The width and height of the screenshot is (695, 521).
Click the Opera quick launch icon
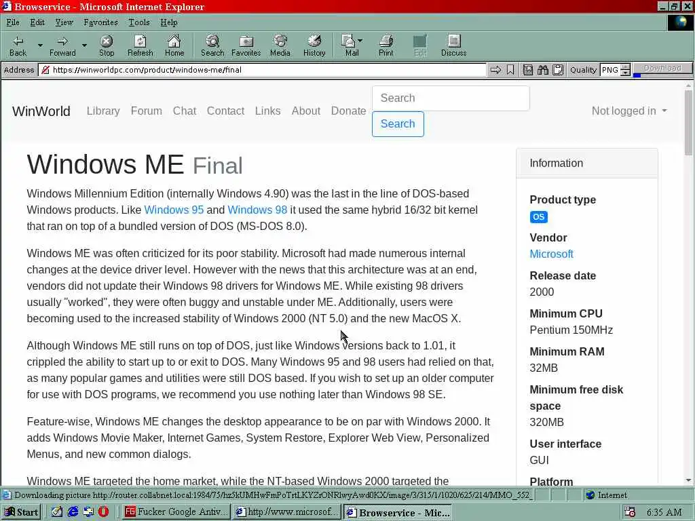[x=103, y=512]
